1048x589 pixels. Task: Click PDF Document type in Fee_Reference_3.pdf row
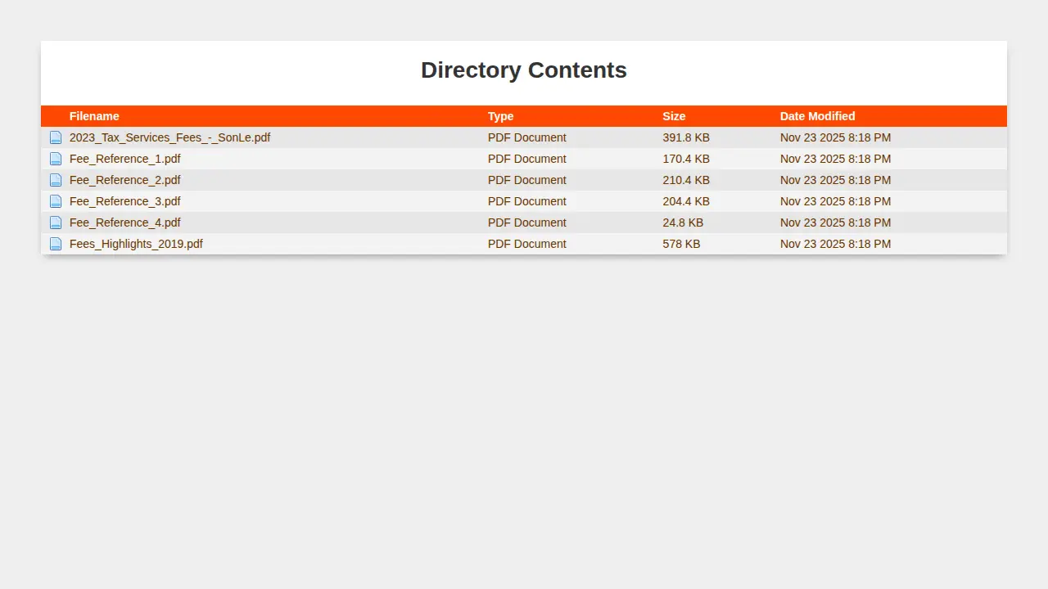coord(527,201)
